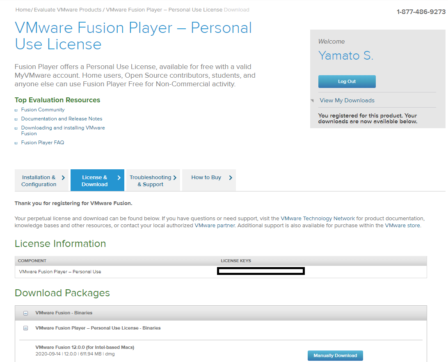Click the License Information heading
Screen dimensions: 448x362
[x=60, y=244]
